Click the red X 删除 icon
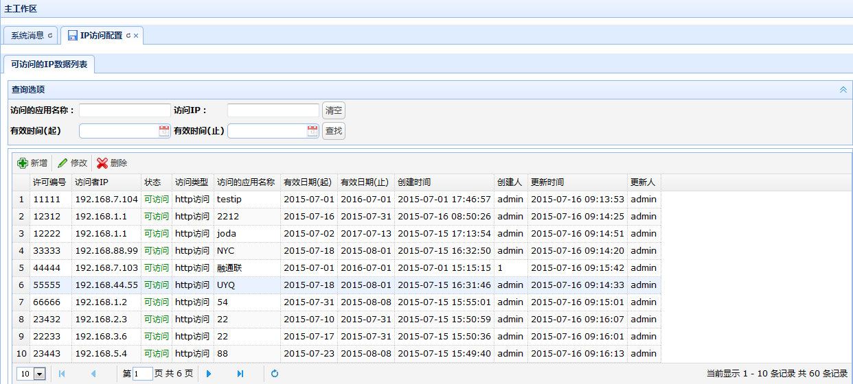This screenshot has height=384, width=853. click(x=102, y=163)
